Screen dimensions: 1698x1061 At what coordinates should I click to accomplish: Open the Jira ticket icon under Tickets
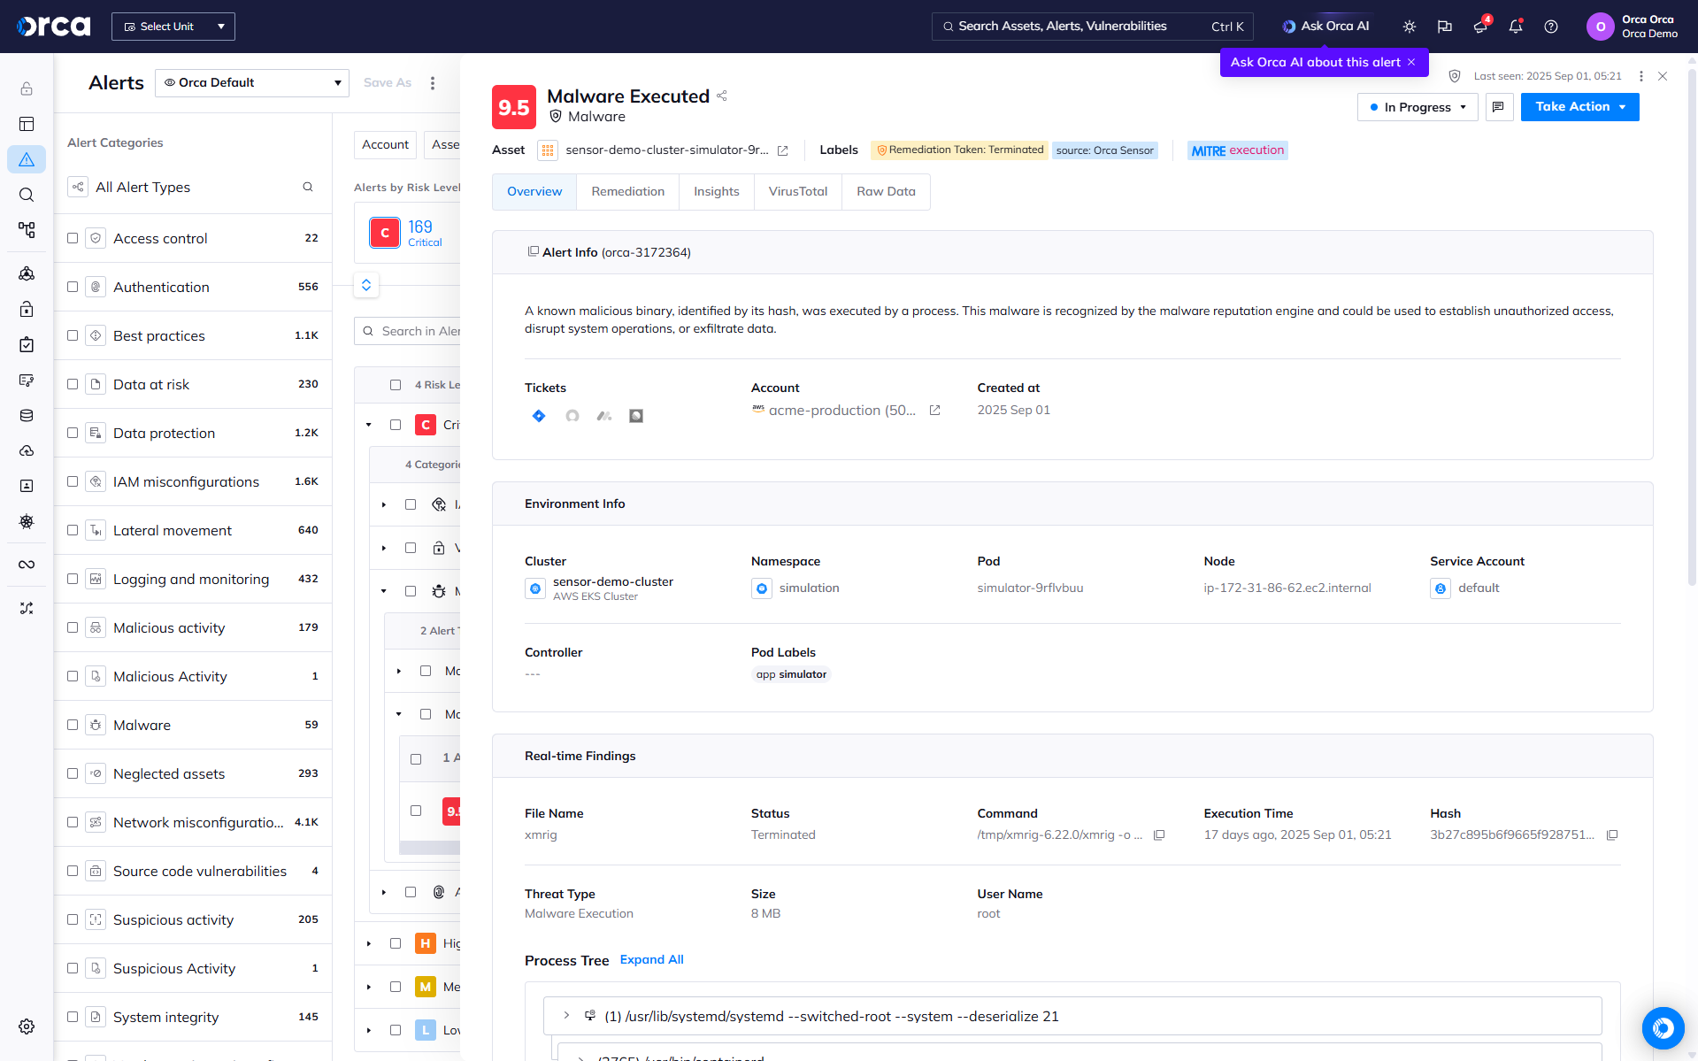[x=539, y=416]
